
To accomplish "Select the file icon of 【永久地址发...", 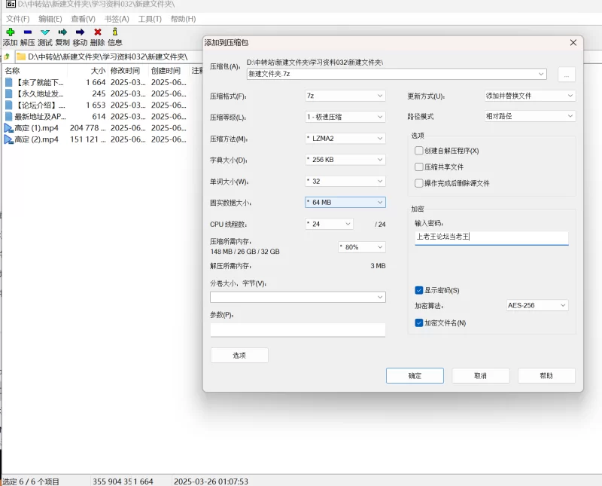I will [x=8, y=93].
